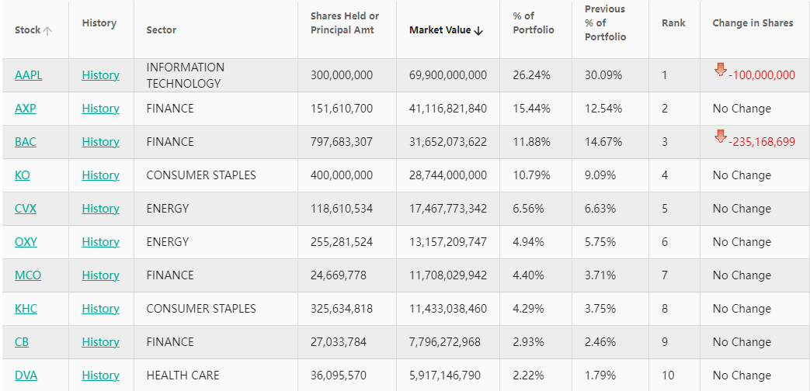Sort by the Sector column header

tap(161, 30)
